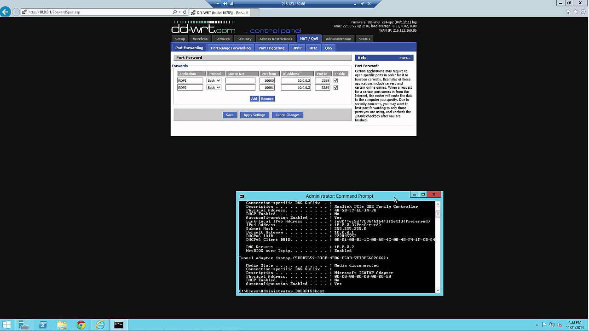This screenshot has height=331, width=589.
Task: Open the address bar autocomplete dropdown arrow
Action: [180, 12]
